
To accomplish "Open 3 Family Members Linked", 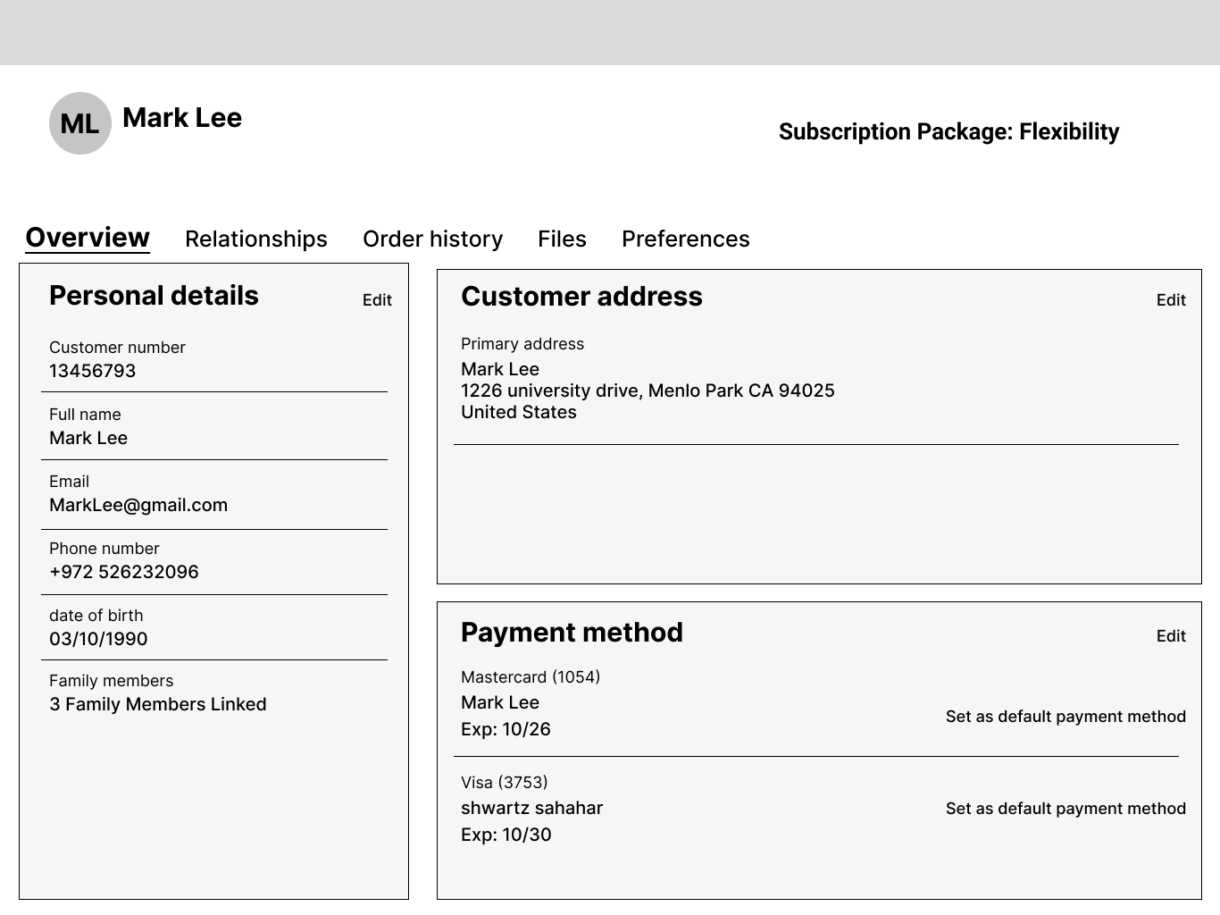I will tap(158, 704).
